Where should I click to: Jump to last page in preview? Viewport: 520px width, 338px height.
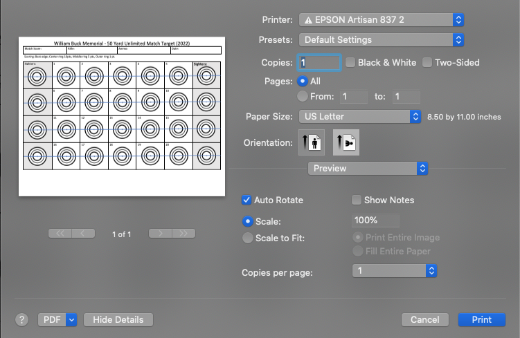point(183,234)
